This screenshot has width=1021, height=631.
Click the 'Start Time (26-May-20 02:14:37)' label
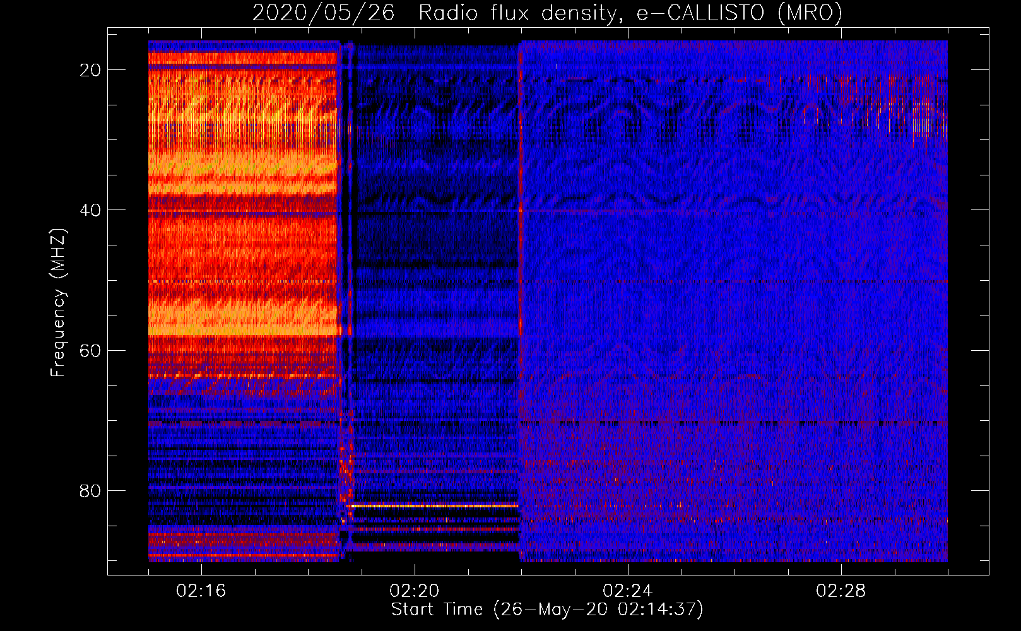click(547, 610)
